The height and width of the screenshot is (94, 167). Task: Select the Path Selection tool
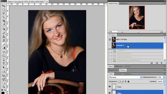click(4, 67)
